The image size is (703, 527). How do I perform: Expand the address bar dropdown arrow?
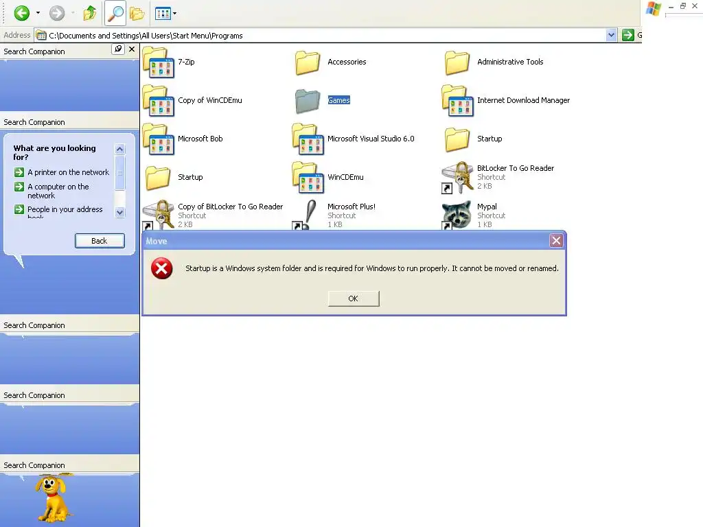611,35
